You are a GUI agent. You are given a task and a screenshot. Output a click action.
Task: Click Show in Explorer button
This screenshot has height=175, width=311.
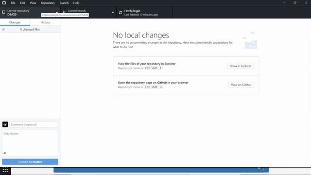tap(241, 66)
